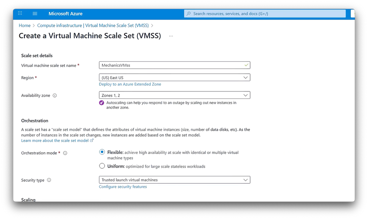Viewport: 368px width, 219px height.
Task: Open Learn more about the scale set model
Action: click(55, 140)
